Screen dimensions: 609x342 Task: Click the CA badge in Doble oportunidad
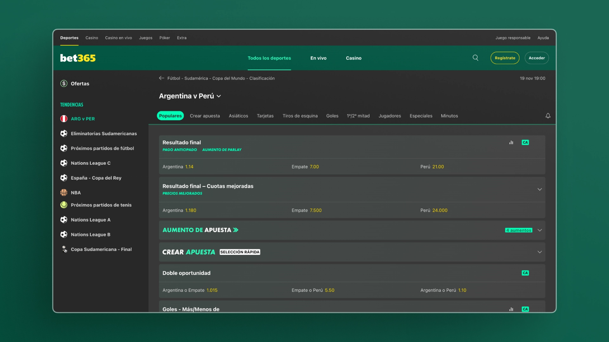(x=525, y=273)
